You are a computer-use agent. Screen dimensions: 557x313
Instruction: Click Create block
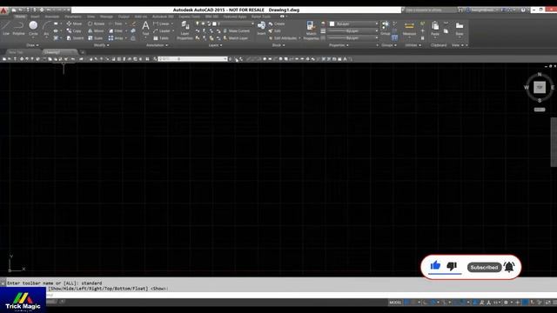click(x=277, y=23)
